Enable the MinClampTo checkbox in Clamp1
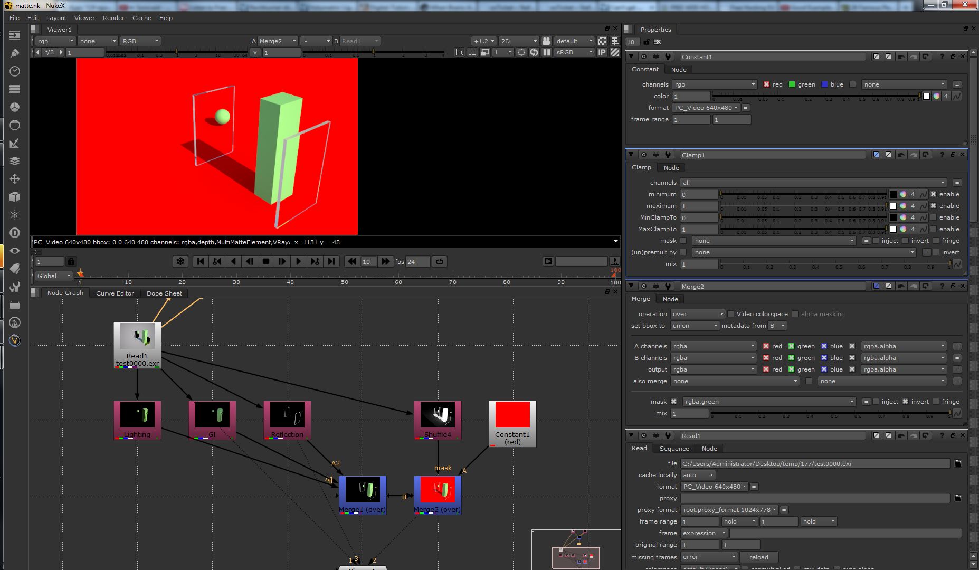 tap(933, 217)
